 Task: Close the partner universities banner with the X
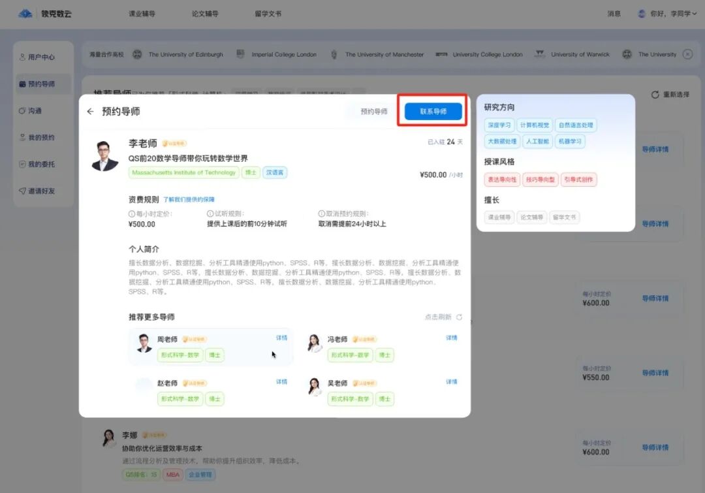688,54
